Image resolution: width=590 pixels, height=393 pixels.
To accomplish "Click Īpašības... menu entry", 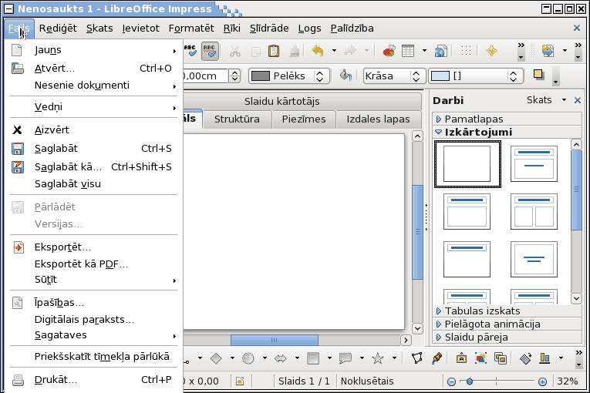I will 93,303.
